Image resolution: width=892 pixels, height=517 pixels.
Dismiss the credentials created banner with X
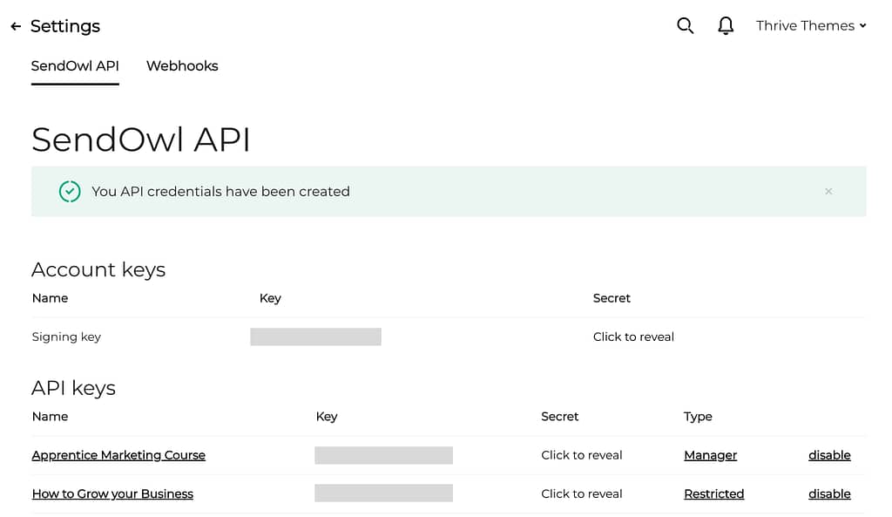[828, 191]
